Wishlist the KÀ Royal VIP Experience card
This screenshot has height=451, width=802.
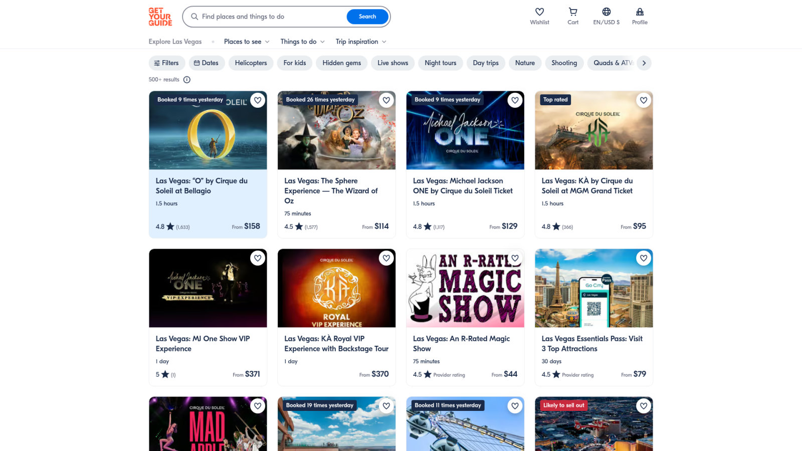coord(386,258)
